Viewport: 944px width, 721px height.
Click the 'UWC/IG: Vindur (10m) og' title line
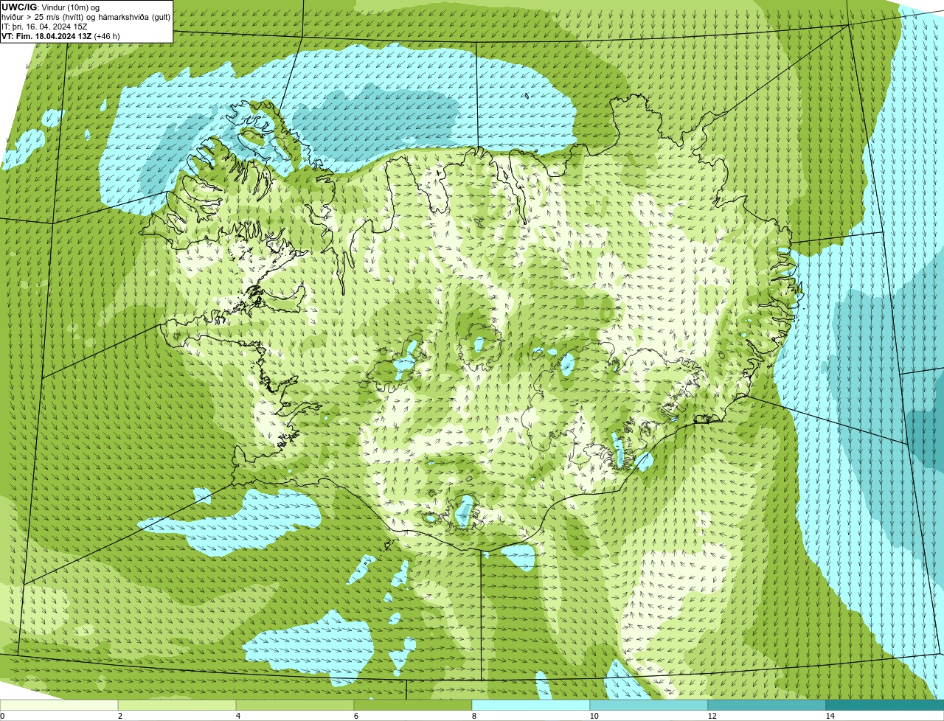[x=50, y=7]
